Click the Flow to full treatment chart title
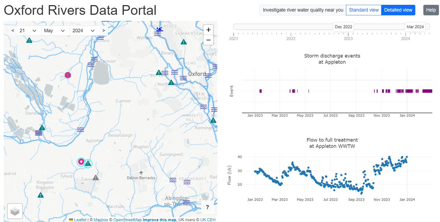 click(332, 143)
